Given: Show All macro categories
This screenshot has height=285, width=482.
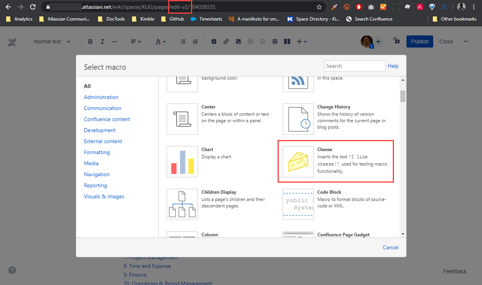Looking at the screenshot, I should pyautogui.click(x=87, y=86).
